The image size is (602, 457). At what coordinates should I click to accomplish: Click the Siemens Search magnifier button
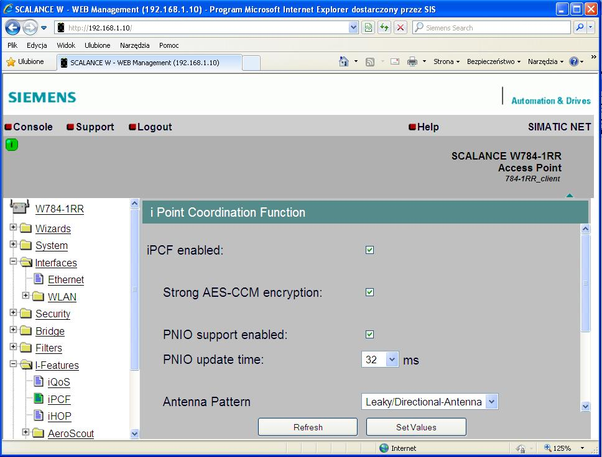coord(580,27)
